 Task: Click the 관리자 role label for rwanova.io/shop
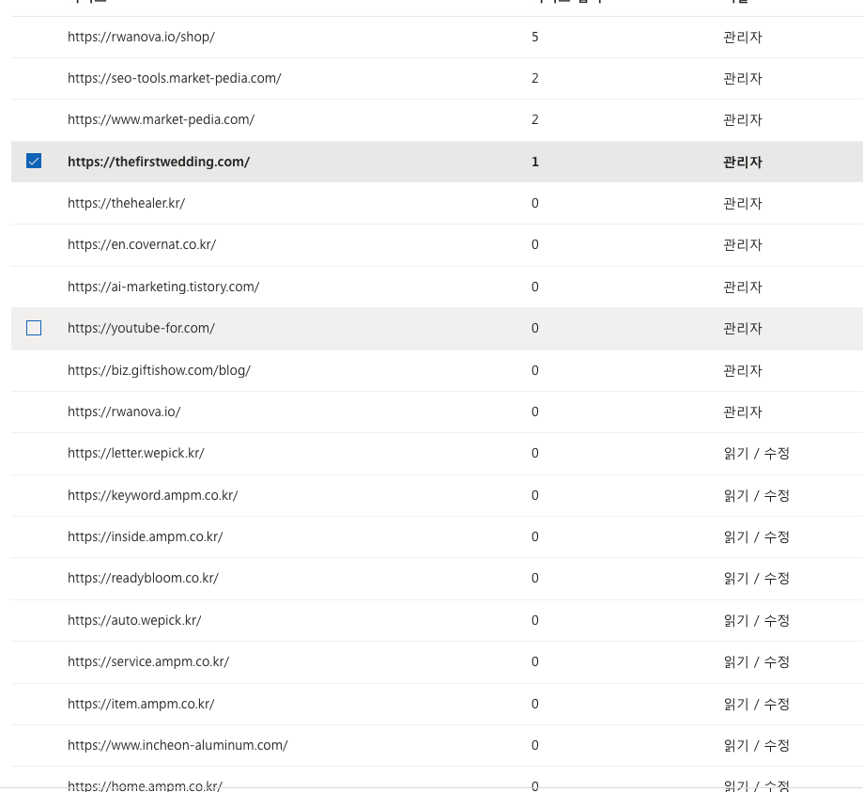742,37
